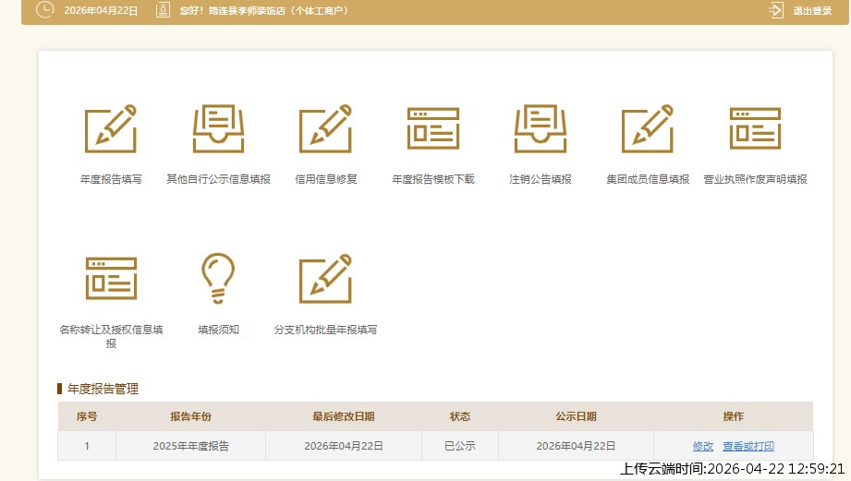This screenshot has height=481, width=851.
Task: Click the 公示日期 column header
Action: pos(576,416)
